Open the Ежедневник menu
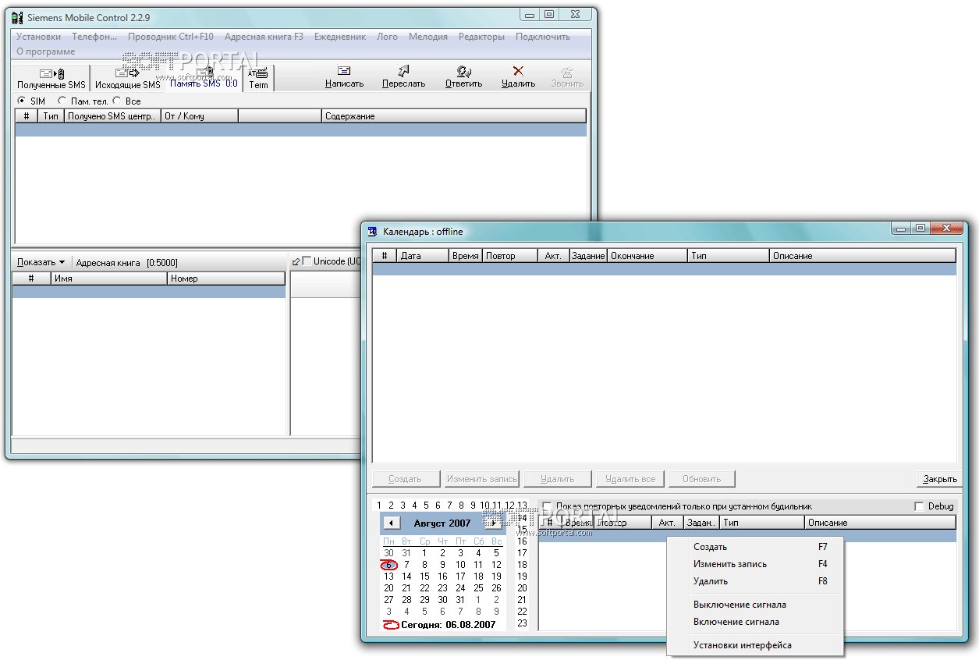Viewport: 979px width, 660px height. click(x=340, y=37)
